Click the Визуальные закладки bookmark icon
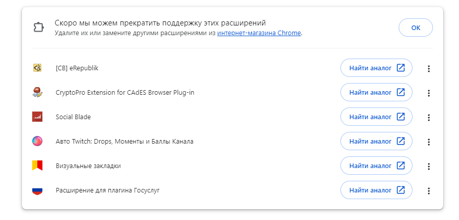This screenshot has height=220, width=459. [x=37, y=166]
